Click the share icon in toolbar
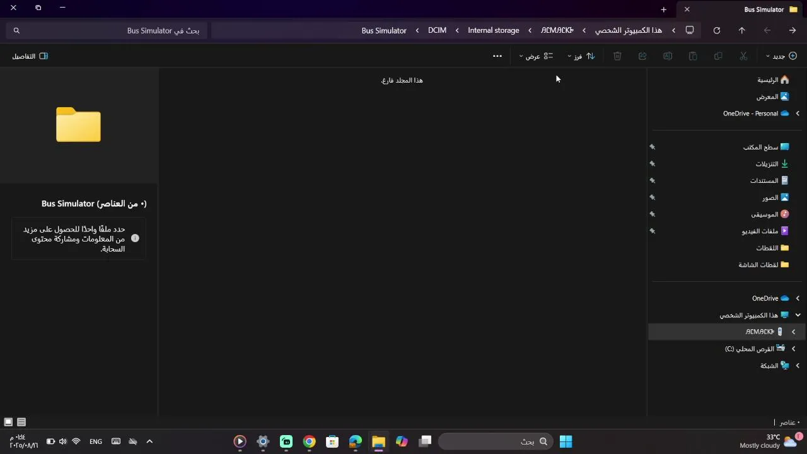Image resolution: width=807 pixels, height=454 pixels. click(x=642, y=56)
